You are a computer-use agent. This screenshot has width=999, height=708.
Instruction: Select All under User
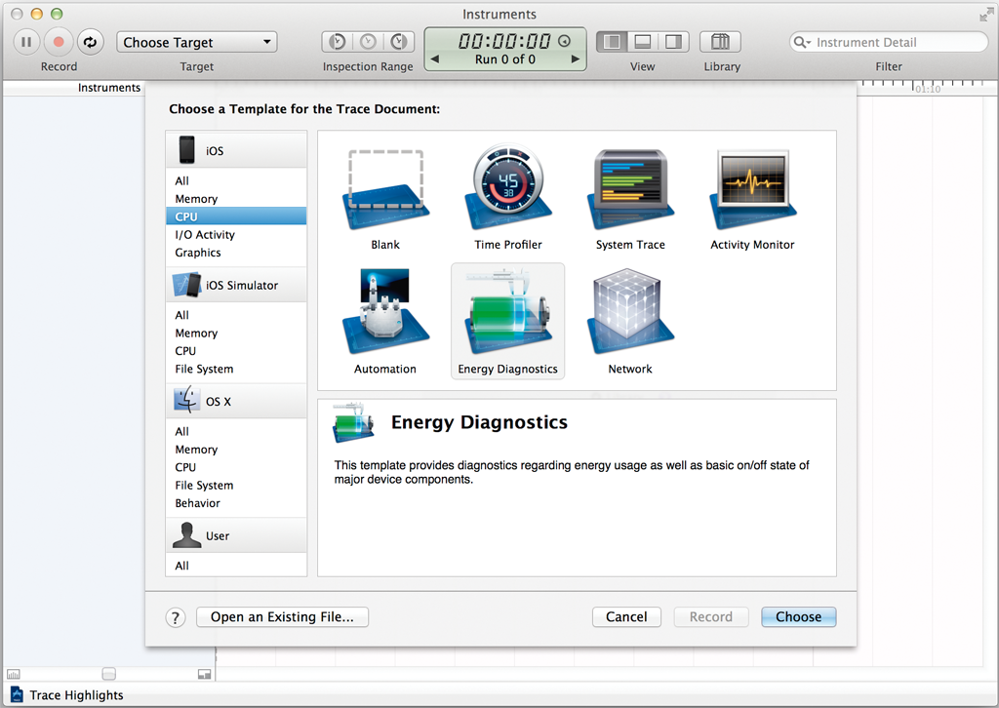tap(236, 566)
